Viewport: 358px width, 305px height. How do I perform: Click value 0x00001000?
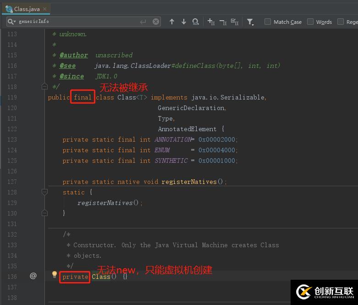pyautogui.click(x=217, y=161)
